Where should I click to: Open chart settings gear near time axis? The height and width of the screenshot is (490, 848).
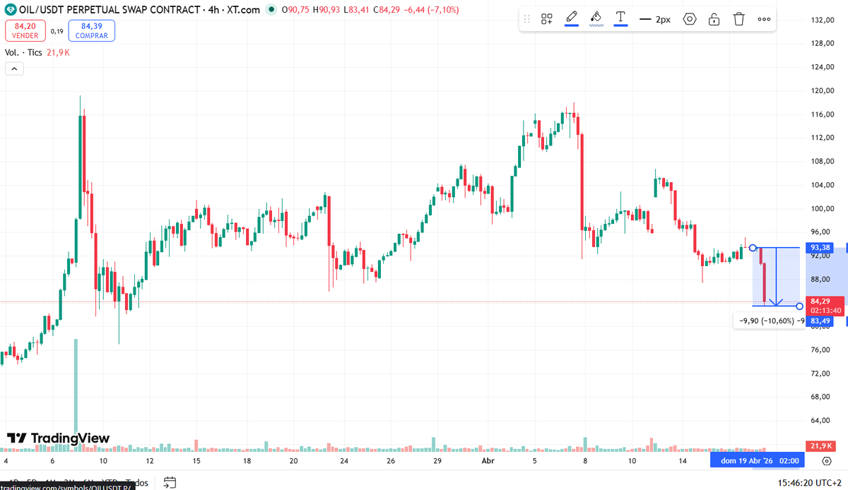827,460
